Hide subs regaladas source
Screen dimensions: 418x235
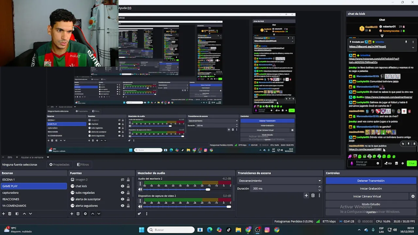click(122, 193)
